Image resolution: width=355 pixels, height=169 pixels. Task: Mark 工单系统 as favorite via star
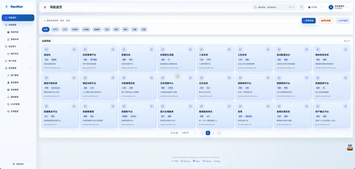tap(229, 49)
